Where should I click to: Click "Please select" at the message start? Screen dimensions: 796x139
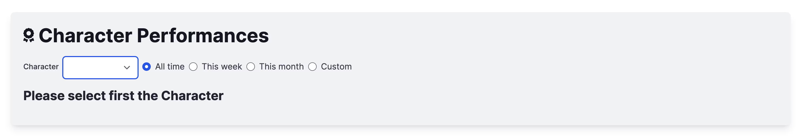pos(65,96)
